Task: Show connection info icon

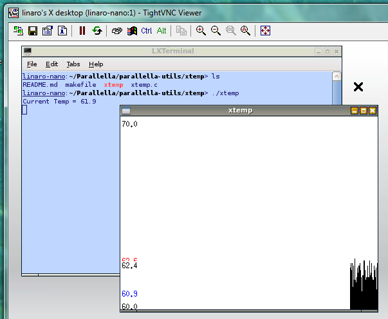Action: point(62,30)
